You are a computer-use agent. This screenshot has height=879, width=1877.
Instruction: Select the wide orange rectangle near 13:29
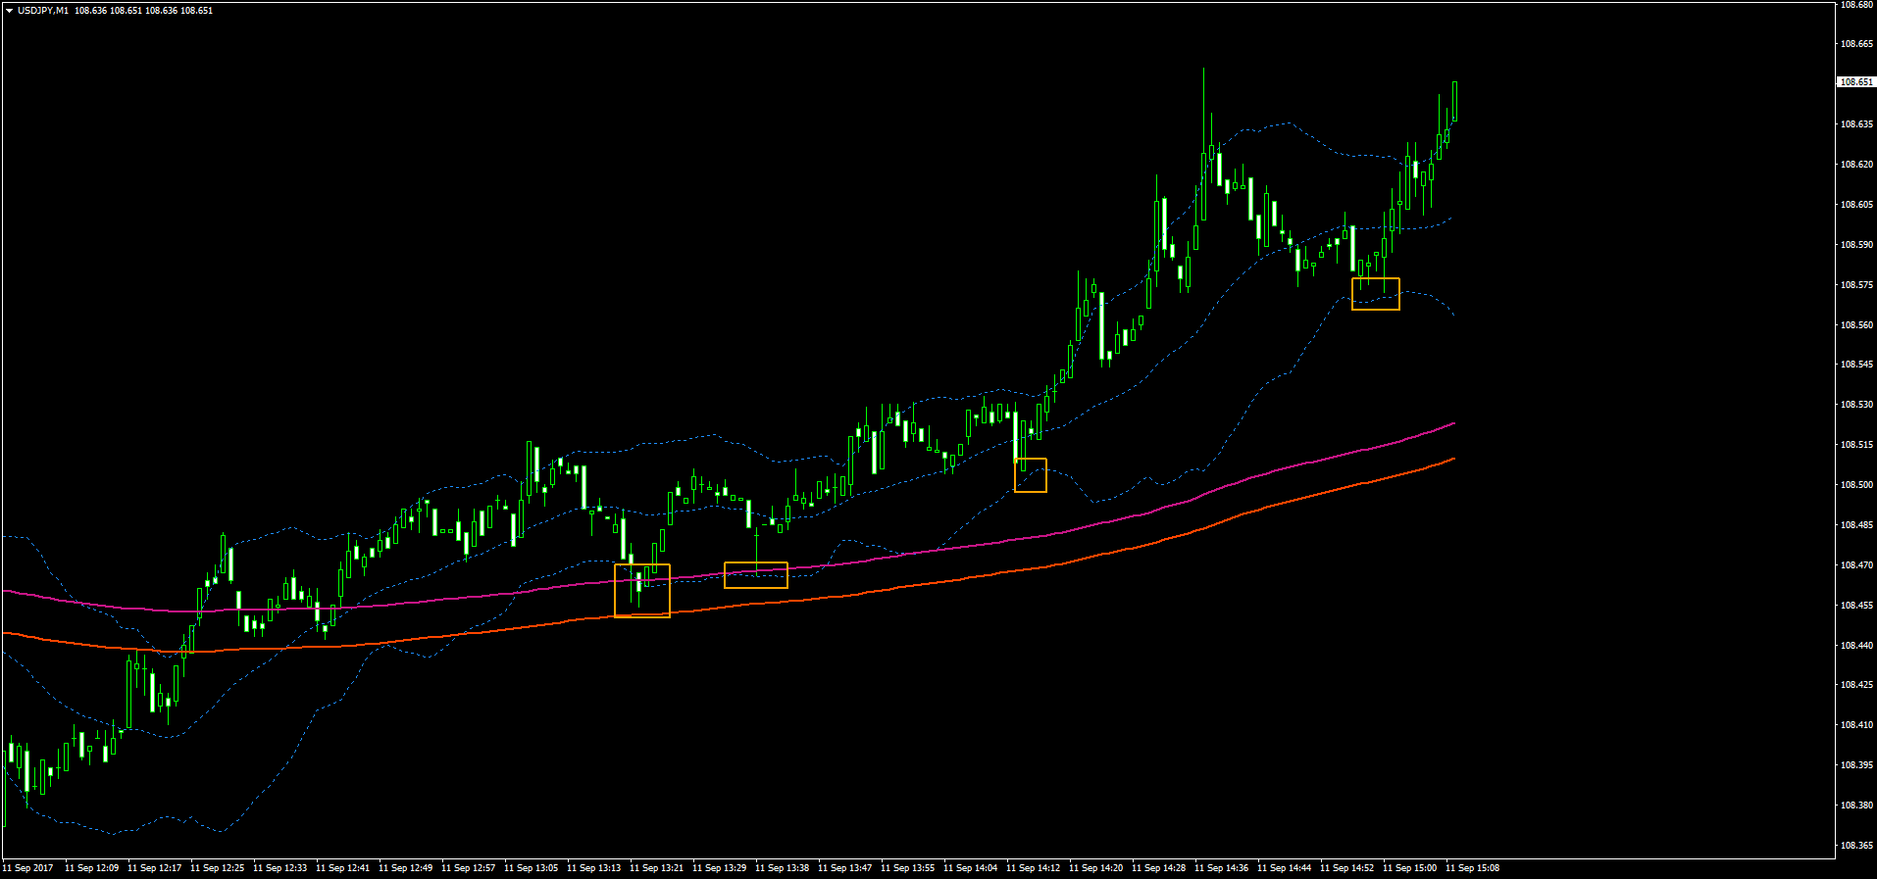click(x=756, y=575)
